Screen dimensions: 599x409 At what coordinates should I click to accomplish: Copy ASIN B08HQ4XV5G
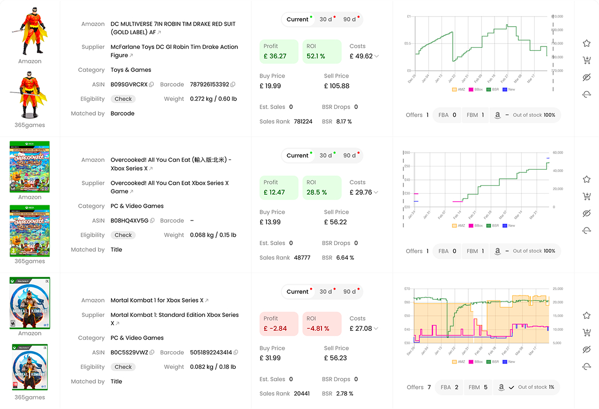pos(152,221)
